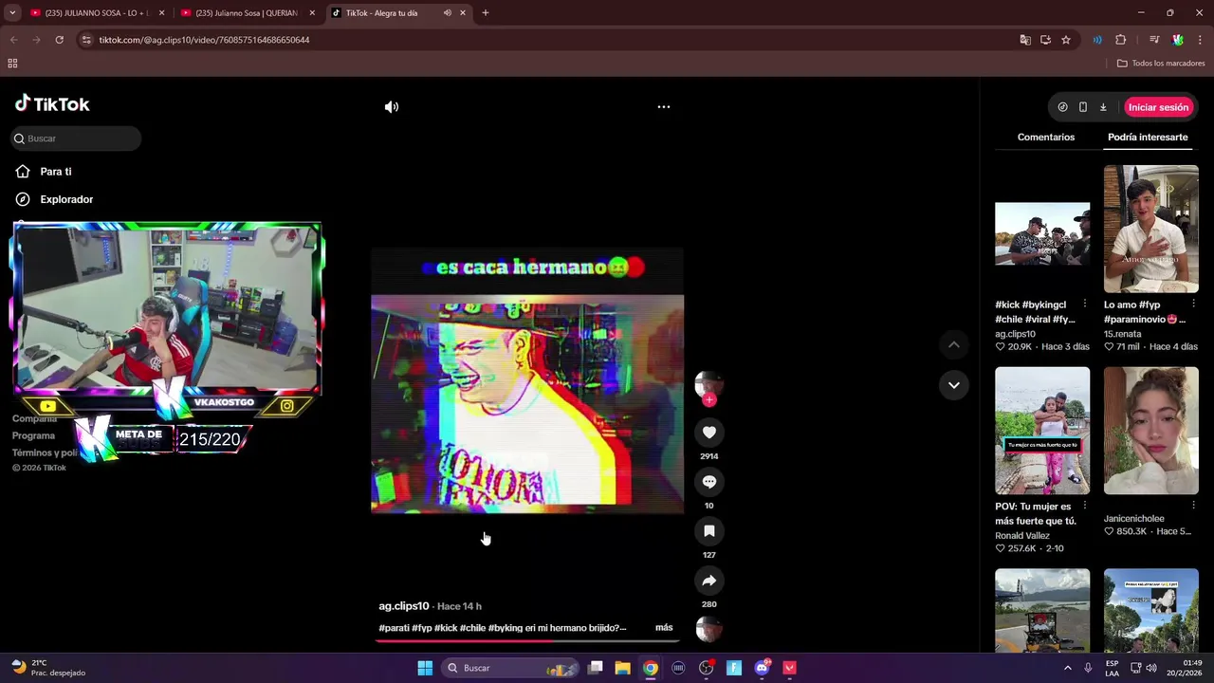1214x683 pixels.
Task: Click the install app icon in address bar
Action: click(1045, 40)
